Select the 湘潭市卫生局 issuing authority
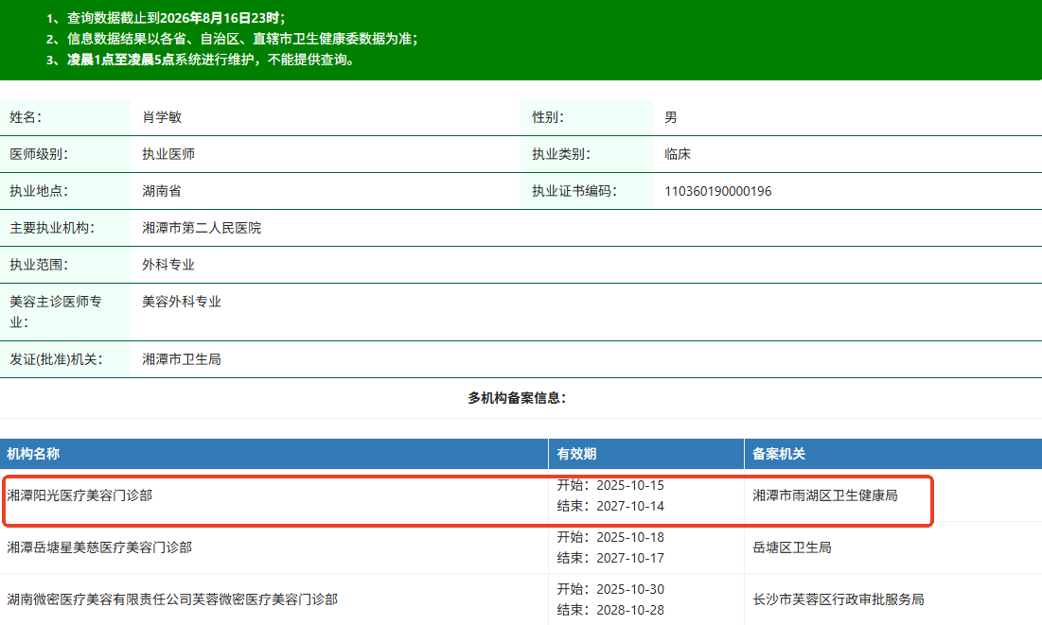 pos(182,359)
